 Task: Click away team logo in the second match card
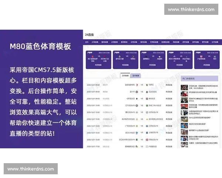pos(133,57)
